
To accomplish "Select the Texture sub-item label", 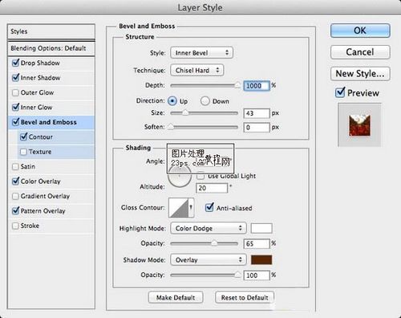I will (x=40, y=152).
